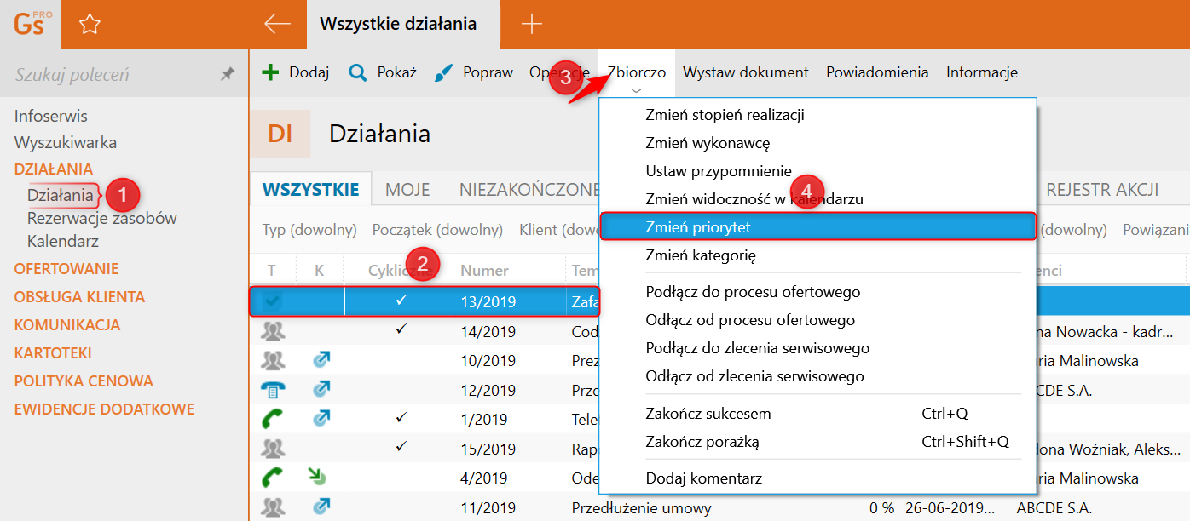Screen dimensions: 1190x521
Task: Expand the OFERTOWANIE sidebar section
Action: click(x=66, y=269)
